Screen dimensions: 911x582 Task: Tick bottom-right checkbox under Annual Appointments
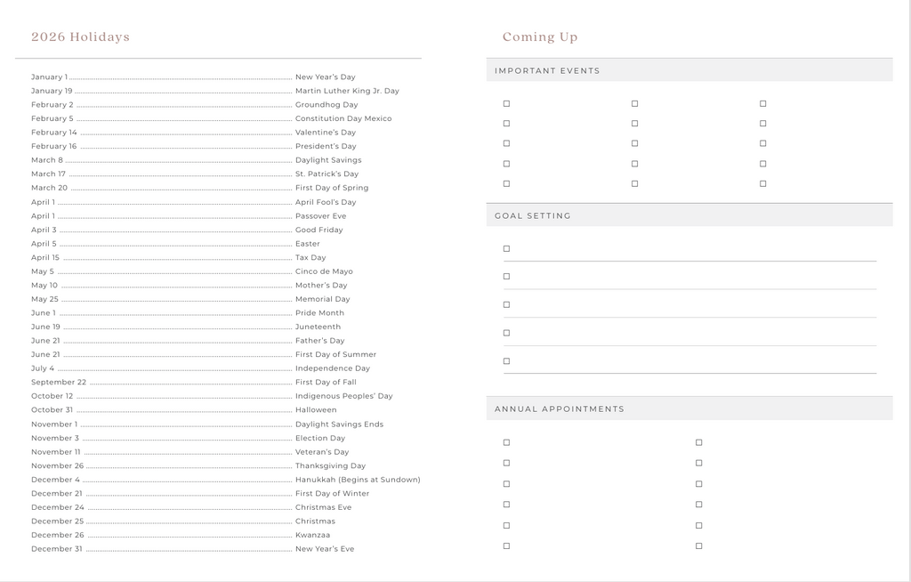698,546
